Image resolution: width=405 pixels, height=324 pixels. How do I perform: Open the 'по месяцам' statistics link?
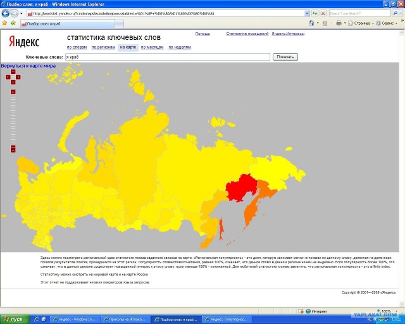tap(152, 47)
